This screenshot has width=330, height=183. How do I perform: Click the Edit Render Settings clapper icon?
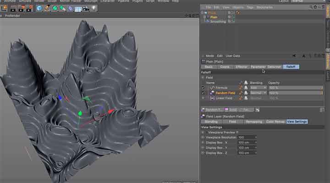pos(29,8)
